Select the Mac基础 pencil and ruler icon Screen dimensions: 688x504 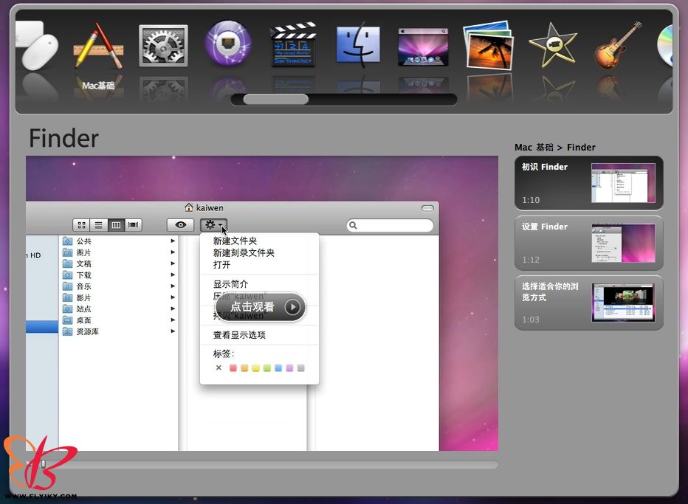click(x=98, y=46)
